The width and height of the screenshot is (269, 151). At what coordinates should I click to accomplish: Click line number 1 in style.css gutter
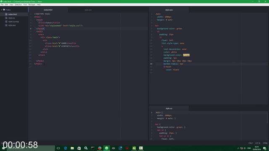coord(152,112)
